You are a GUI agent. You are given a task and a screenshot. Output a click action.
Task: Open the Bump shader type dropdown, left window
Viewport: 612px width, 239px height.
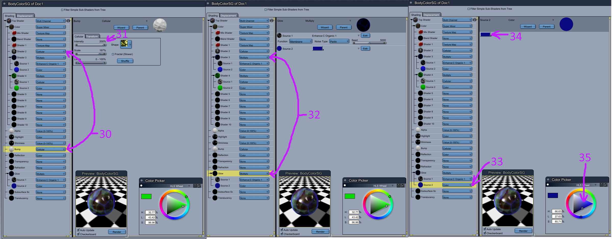pos(51,149)
